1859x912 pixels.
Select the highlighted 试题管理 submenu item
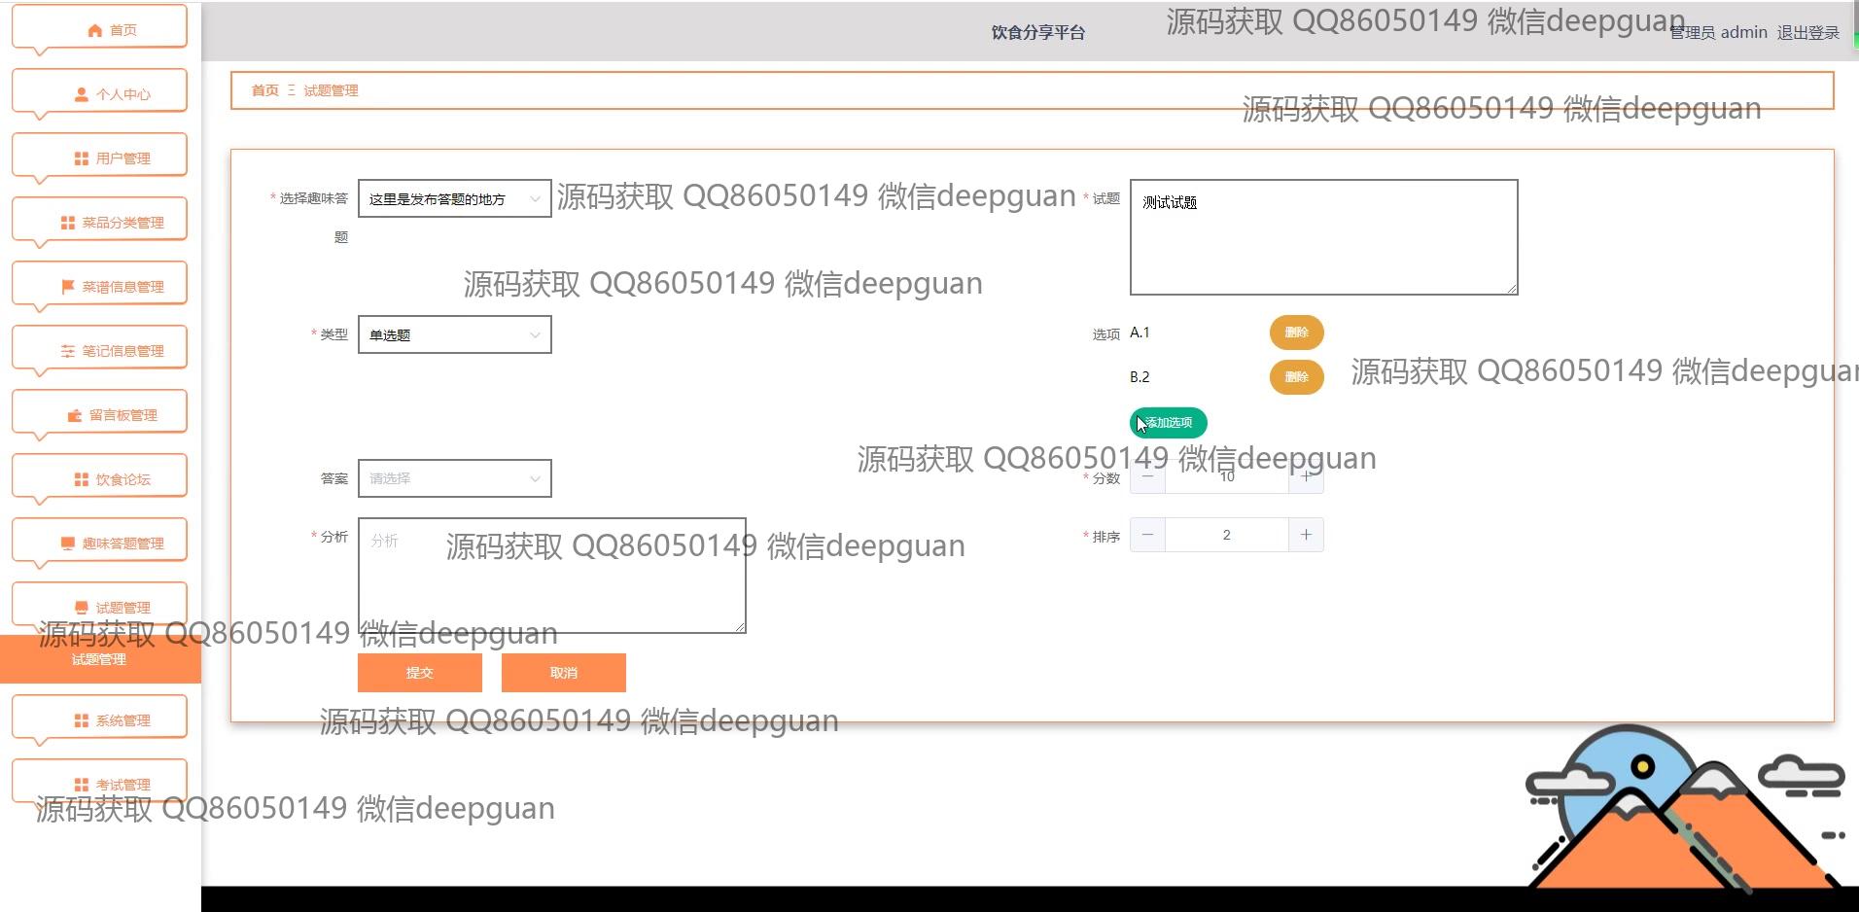(x=99, y=659)
